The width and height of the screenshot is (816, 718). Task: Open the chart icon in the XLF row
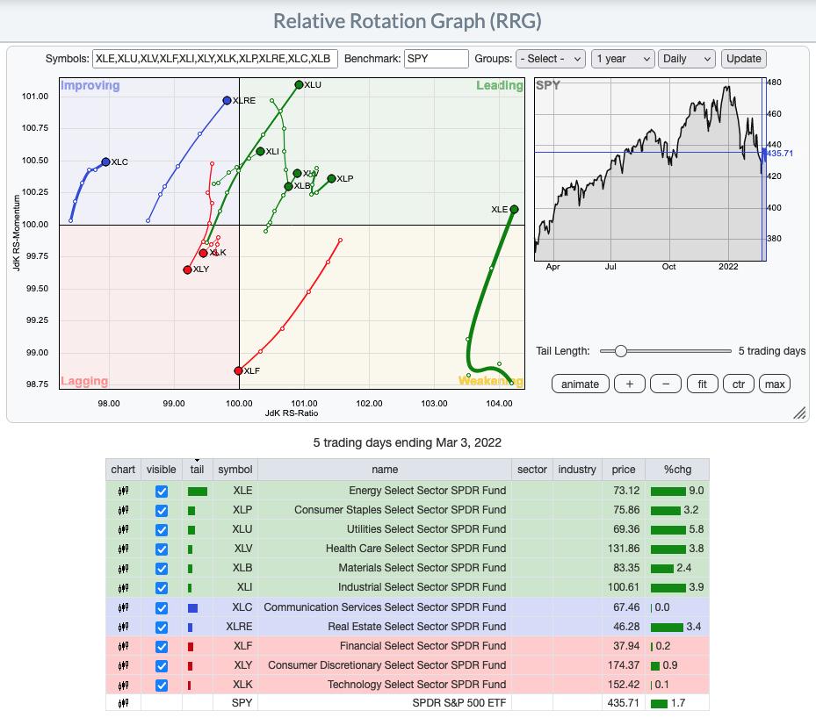pos(123,646)
